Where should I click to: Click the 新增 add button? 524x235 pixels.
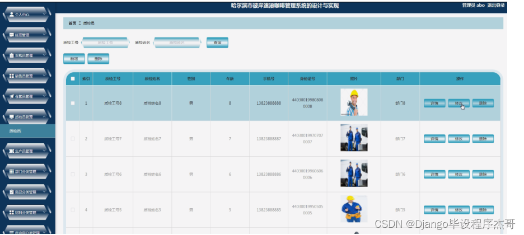click(x=74, y=59)
